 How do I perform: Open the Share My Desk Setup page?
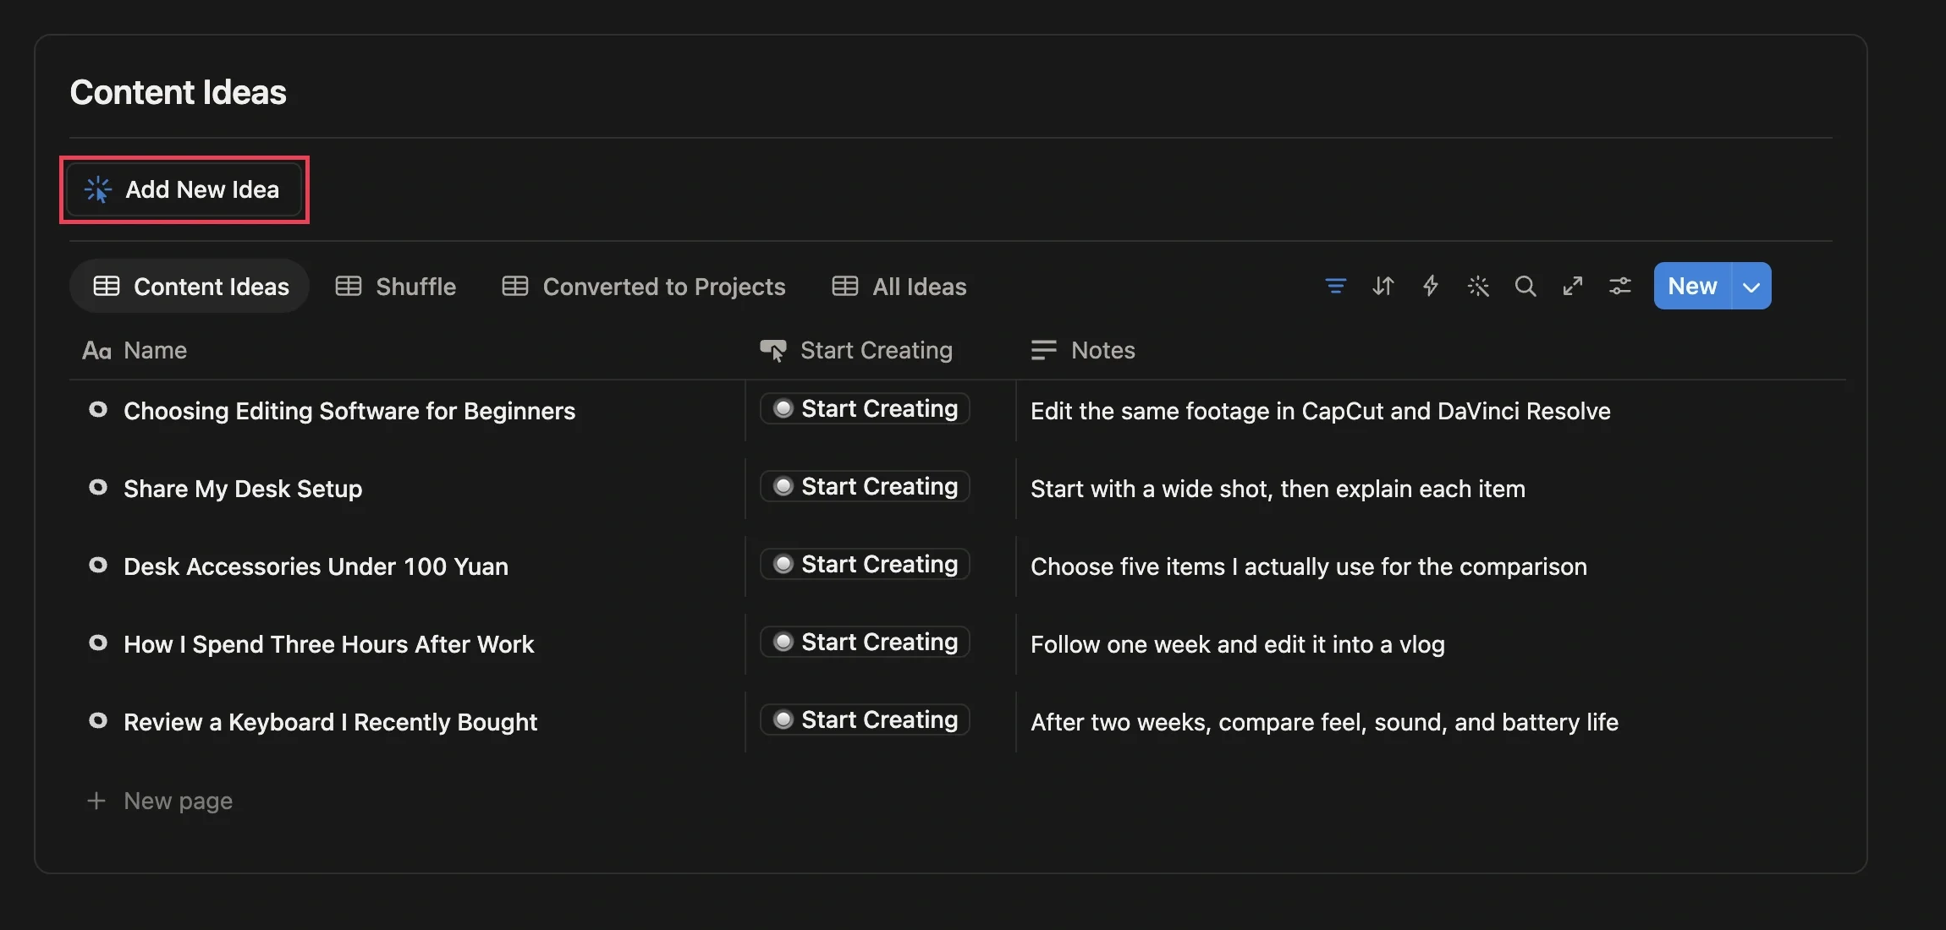click(x=243, y=489)
